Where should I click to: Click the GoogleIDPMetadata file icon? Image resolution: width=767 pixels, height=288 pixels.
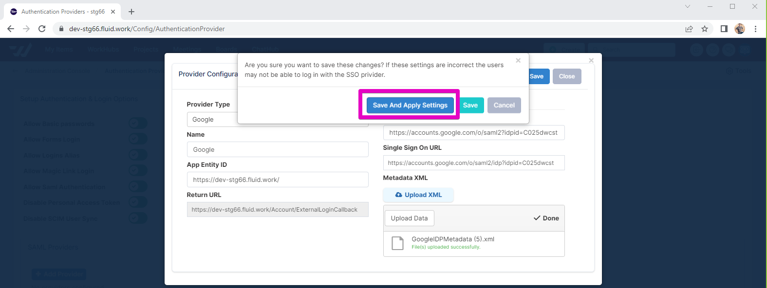(398, 243)
